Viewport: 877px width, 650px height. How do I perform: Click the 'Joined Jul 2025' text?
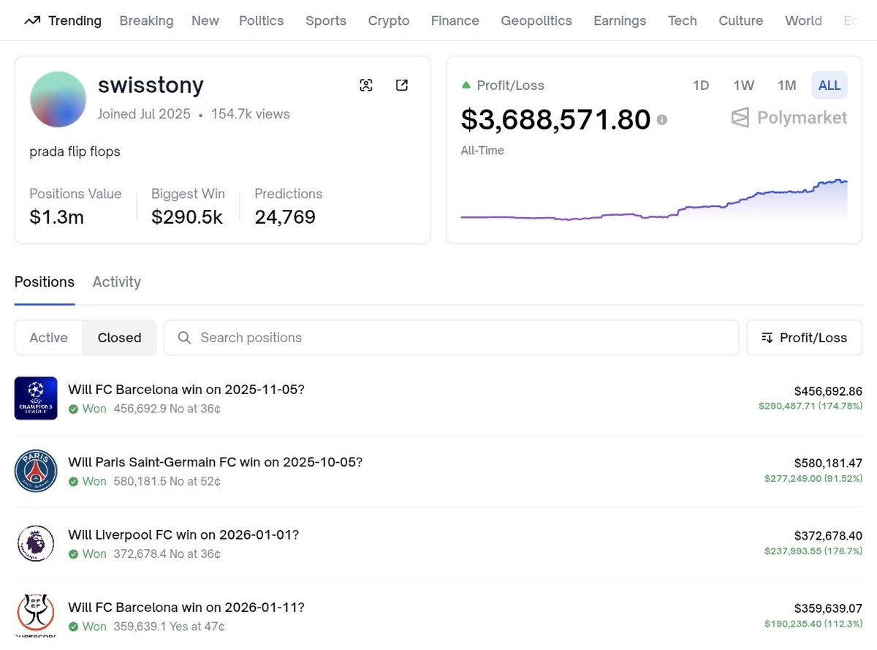tap(144, 114)
